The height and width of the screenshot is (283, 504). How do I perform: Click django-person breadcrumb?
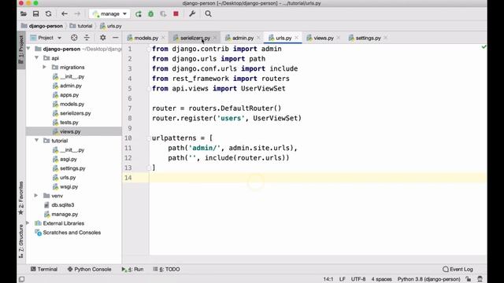(42, 26)
